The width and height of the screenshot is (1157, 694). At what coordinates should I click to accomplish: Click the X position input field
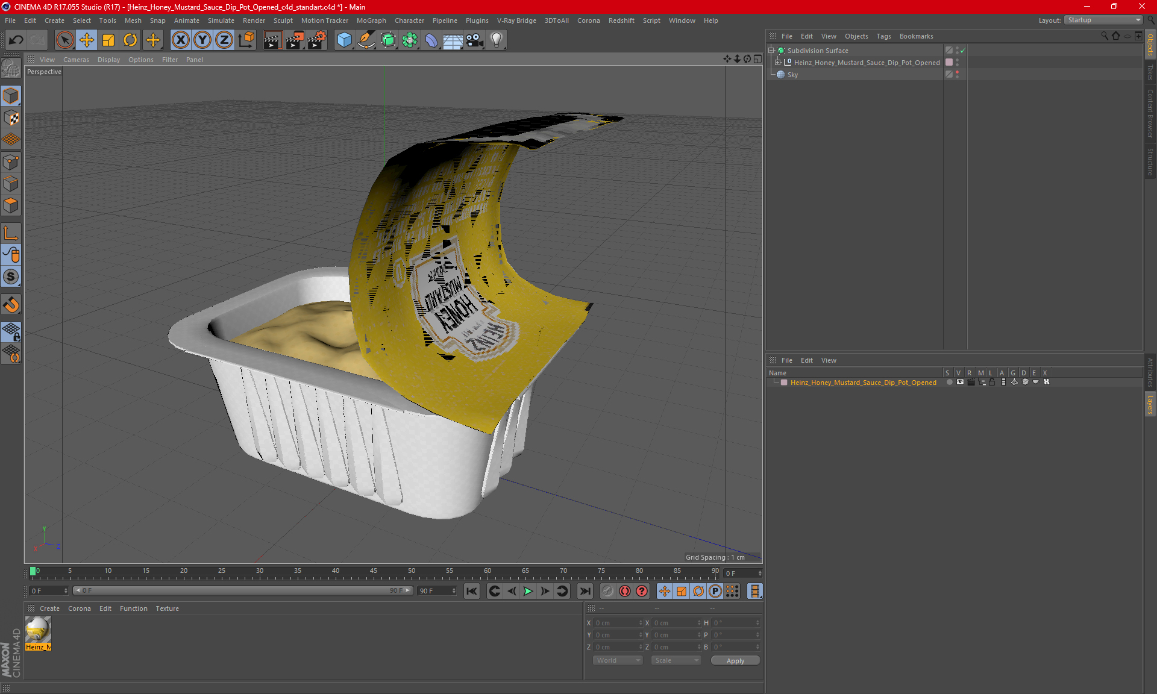(618, 623)
